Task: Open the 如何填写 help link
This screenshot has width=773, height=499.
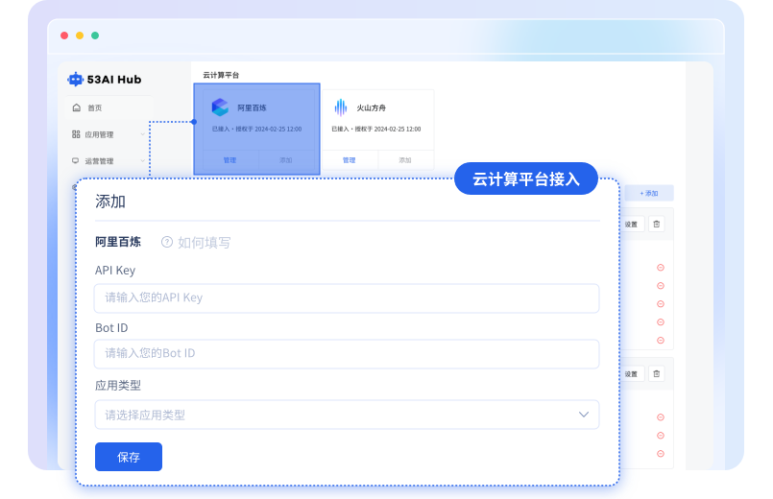Action: (x=205, y=243)
